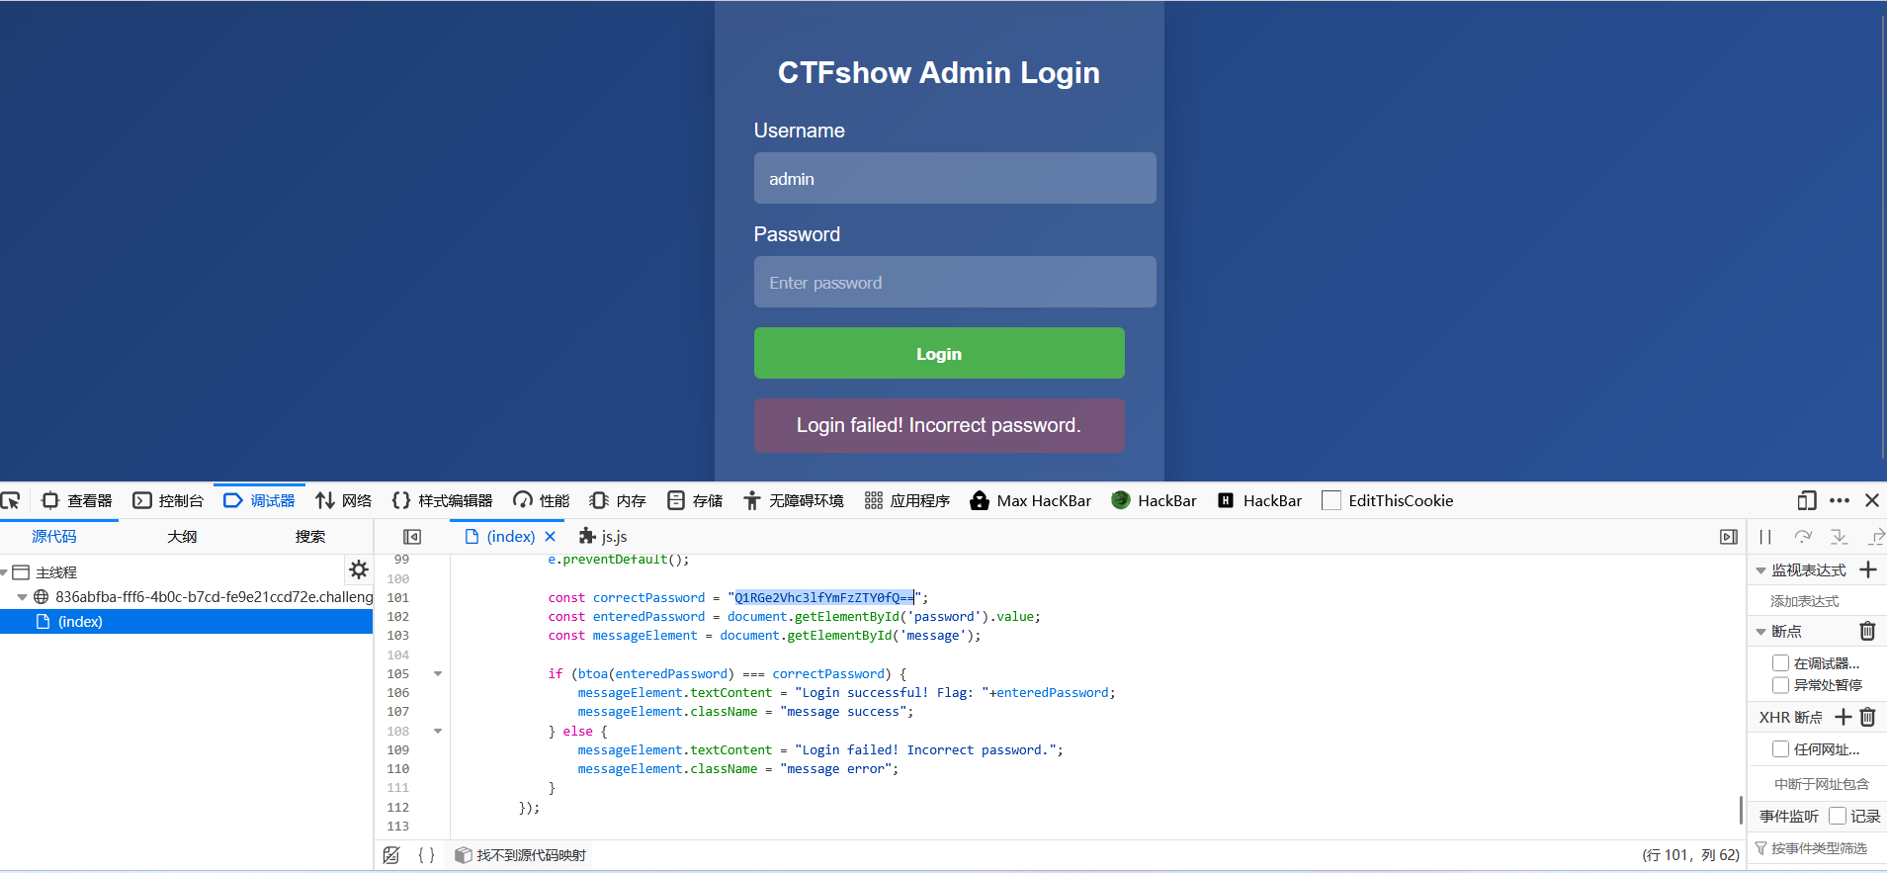Click the responsive design mode icon

1807,500
